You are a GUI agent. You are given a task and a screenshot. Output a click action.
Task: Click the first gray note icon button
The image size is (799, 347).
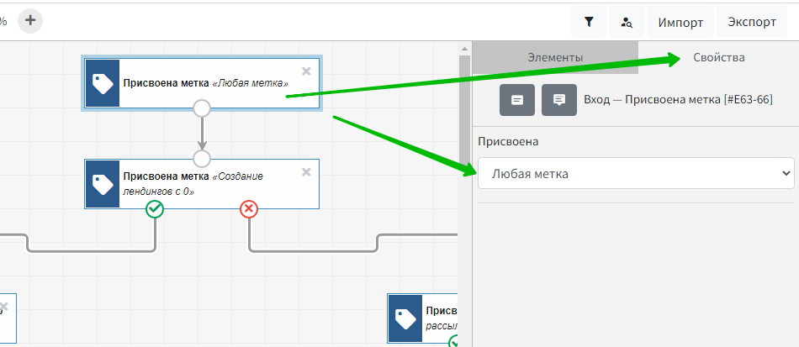coord(517,99)
